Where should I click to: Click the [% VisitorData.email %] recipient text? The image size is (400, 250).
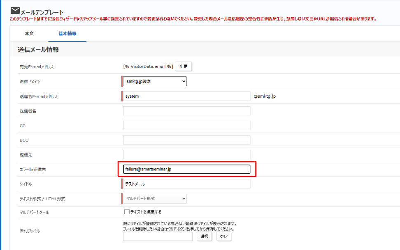tap(148, 67)
